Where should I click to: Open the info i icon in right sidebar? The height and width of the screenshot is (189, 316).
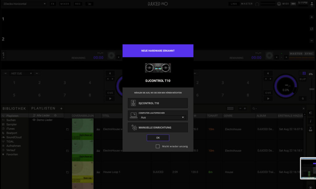[310, 121]
